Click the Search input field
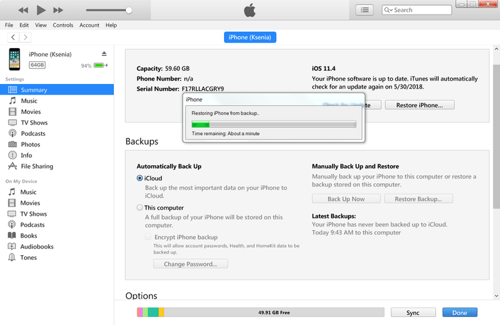Viewport: 500px width, 325px height. point(417,10)
